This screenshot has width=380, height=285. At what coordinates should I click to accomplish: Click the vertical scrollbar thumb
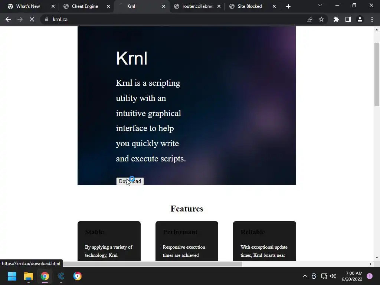(x=377, y=74)
